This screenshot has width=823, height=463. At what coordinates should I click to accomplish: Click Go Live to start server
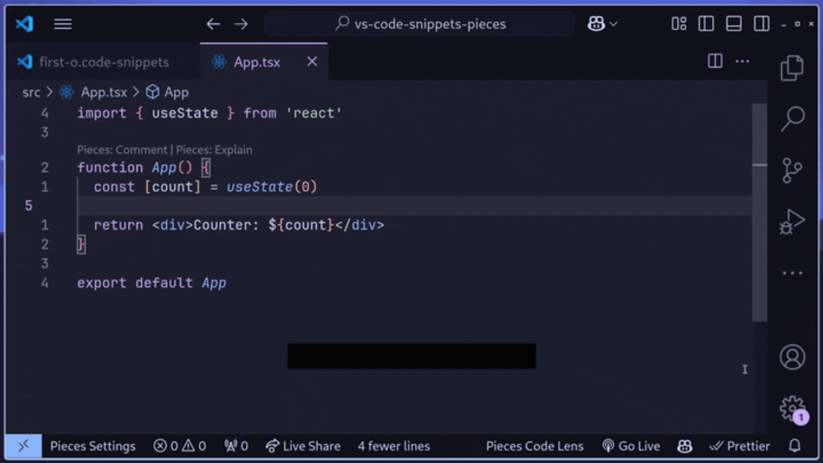[631, 446]
